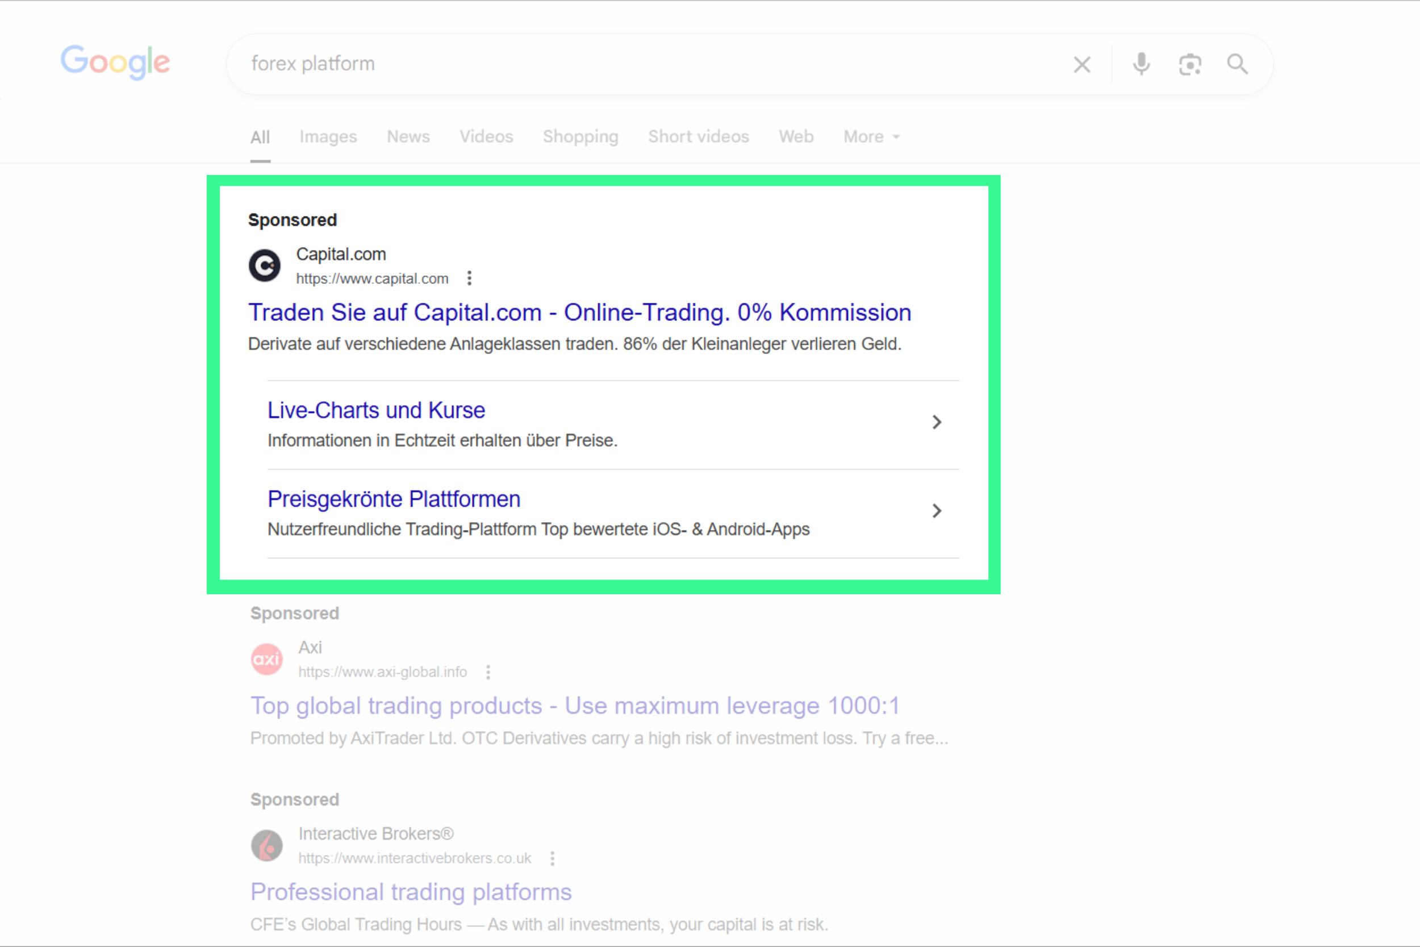Viewport: 1420px width, 947px height.
Task: Switch to the News tab
Action: point(408,136)
